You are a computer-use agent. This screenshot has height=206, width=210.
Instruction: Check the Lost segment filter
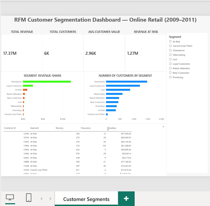tap(170, 59)
